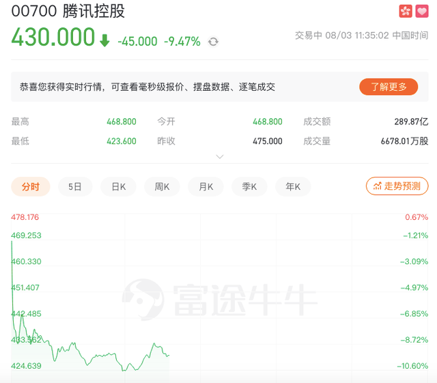Click the green down arrow beside 430.000

[x=104, y=40]
